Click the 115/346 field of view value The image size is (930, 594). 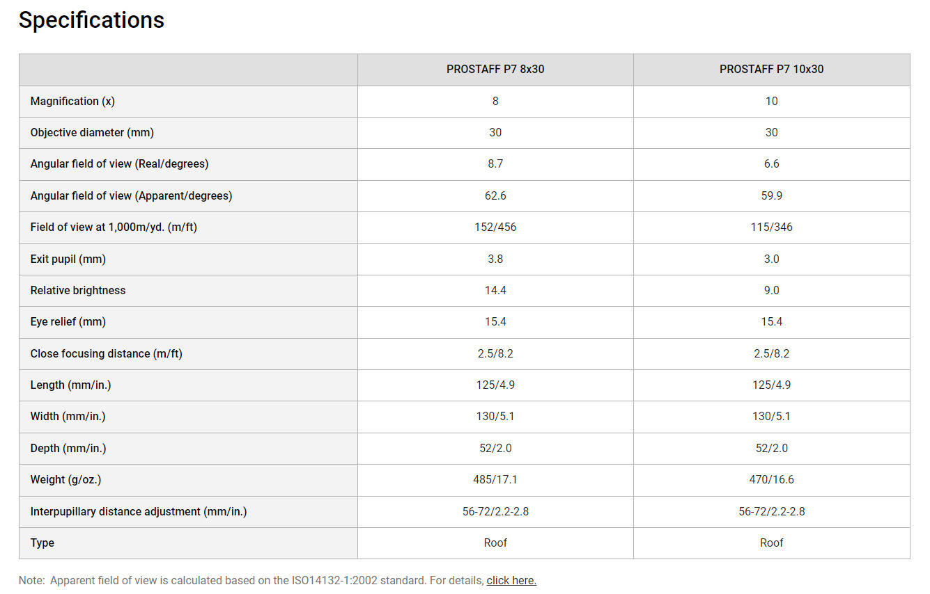coord(771,227)
